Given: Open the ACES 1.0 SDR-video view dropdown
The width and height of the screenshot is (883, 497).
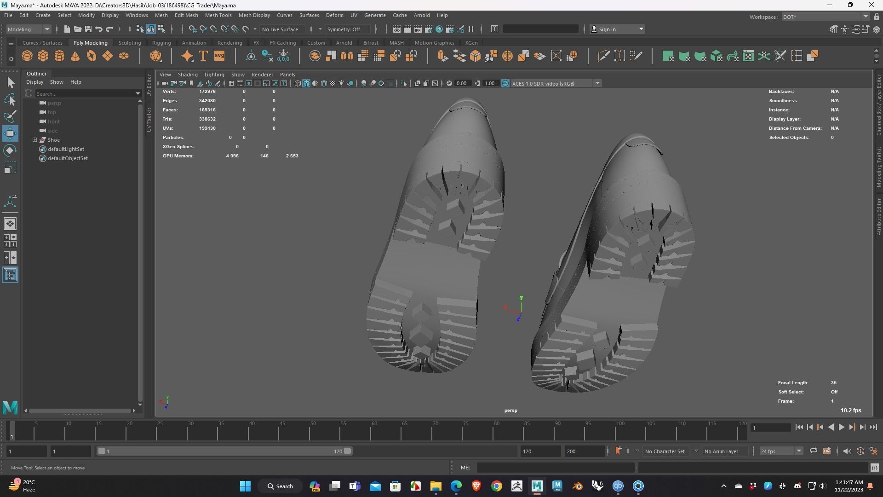Looking at the screenshot, I should pos(556,83).
